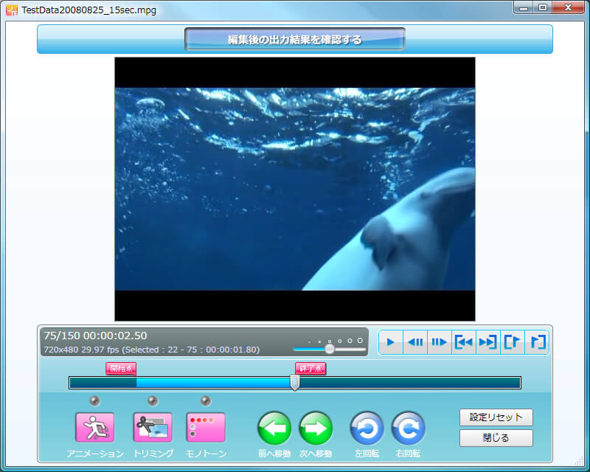Viewport: 590px width, 472px height.
Task: Click the アニメーション animation icon
Action: (94, 427)
